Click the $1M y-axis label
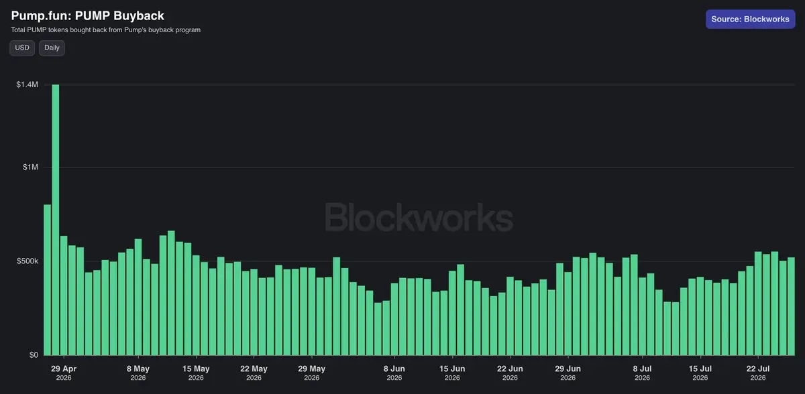 click(30, 167)
